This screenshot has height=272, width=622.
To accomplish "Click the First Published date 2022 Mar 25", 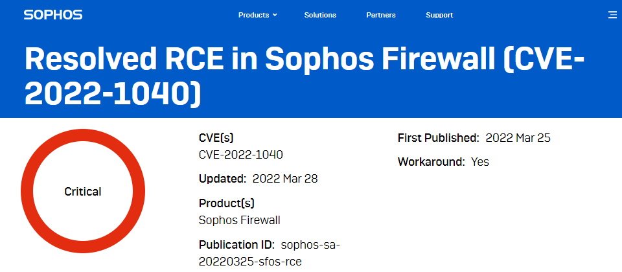I will point(518,138).
